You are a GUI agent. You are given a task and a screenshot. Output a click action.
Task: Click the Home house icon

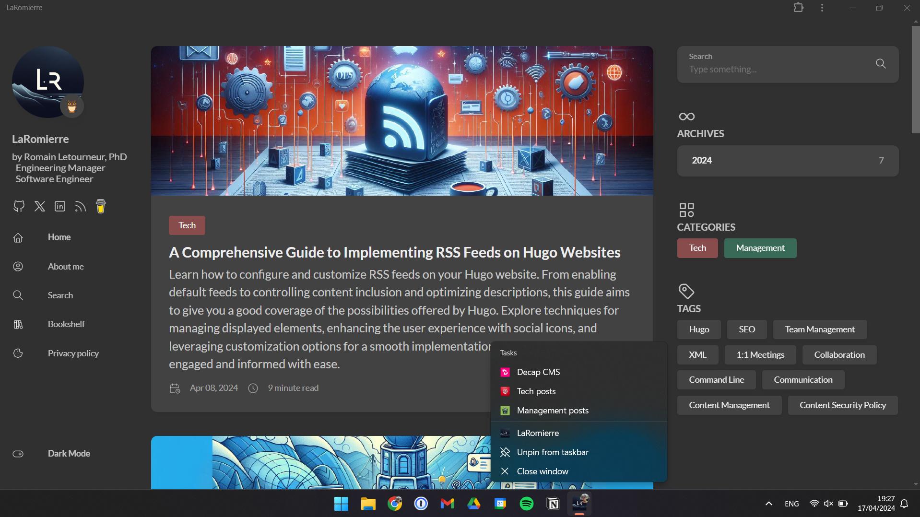pyautogui.click(x=18, y=237)
